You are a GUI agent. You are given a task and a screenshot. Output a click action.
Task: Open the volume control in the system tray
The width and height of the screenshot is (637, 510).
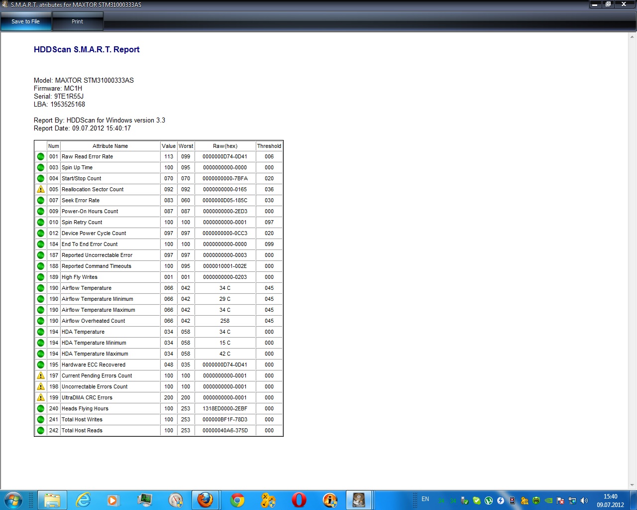[584, 501]
